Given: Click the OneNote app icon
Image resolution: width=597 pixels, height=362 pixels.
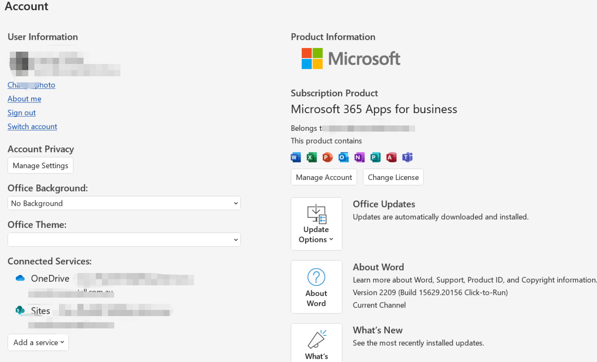Looking at the screenshot, I should [360, 157].
